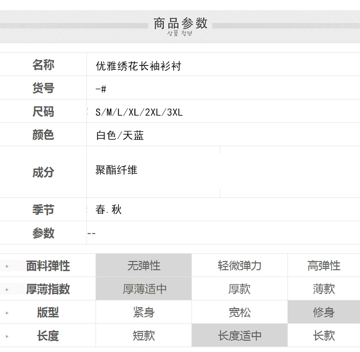This screenshot has width=360, height=352.
Task: Choose the 高弹性 option
Action: (324, 265)
